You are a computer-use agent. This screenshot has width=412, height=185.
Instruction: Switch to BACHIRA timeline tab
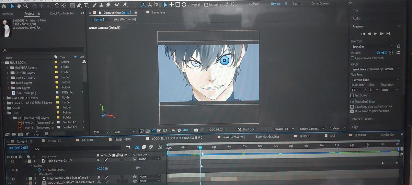pos(88,140)
